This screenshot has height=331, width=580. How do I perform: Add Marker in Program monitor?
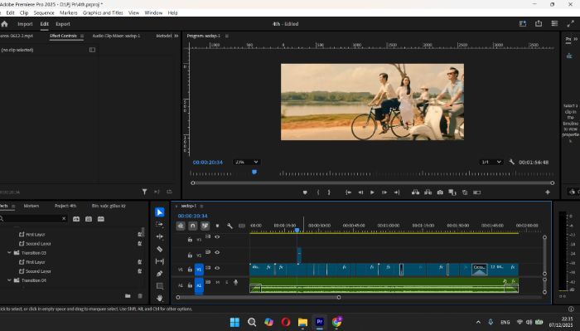(x=305, y=192)
